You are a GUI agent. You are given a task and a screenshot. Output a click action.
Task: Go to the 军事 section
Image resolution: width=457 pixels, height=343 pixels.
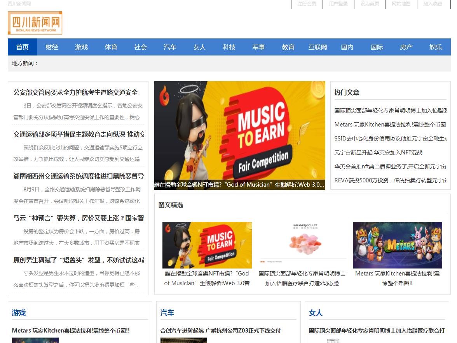pyautogui.click(x=258, y=47)
